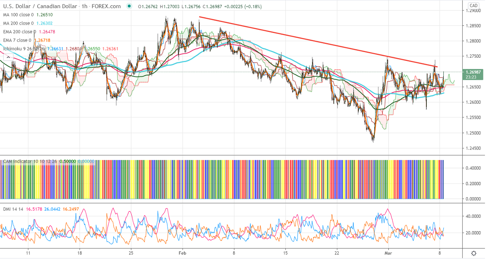This screenshot has height=259, width=487.
Task: Select the Ichimoku 9 26 52 26 legend
Action: [x=24, y=48]
